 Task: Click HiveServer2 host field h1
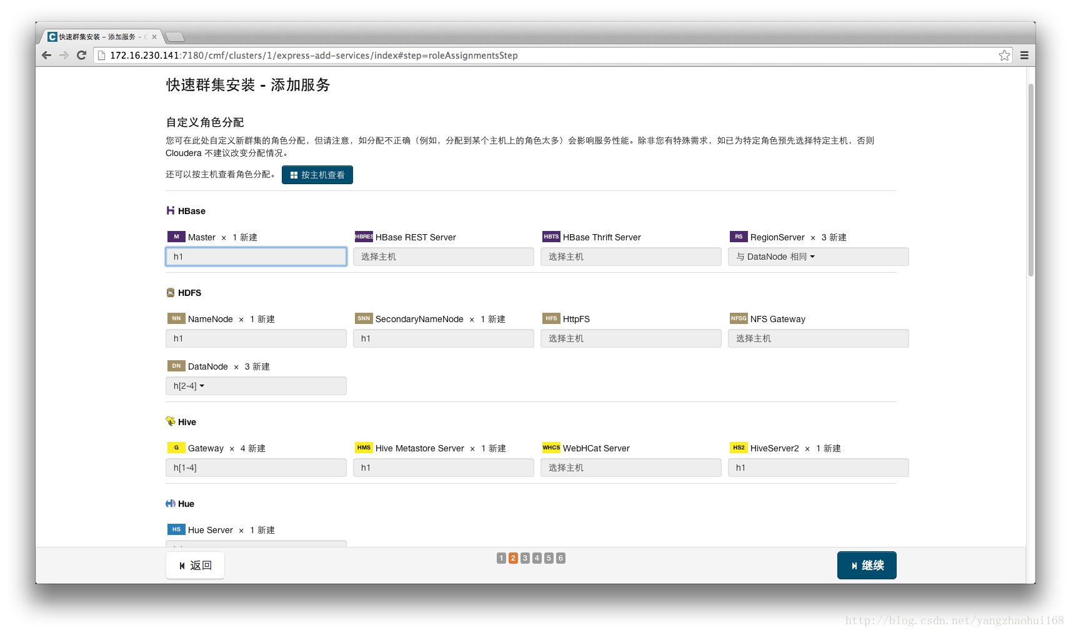[x=818, y=468]
